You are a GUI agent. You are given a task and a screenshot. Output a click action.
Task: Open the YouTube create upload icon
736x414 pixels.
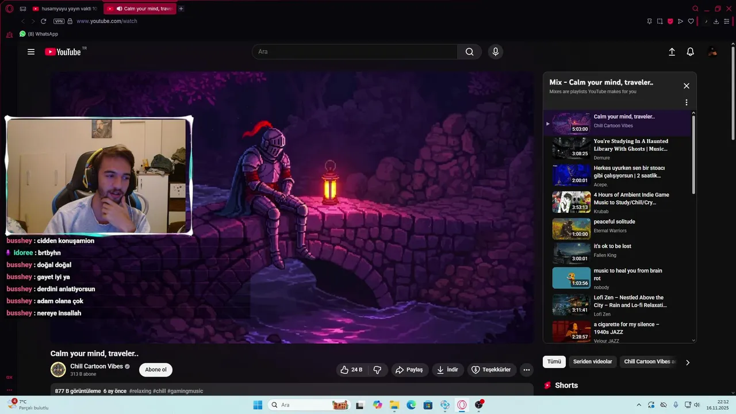tap(672, 52)
